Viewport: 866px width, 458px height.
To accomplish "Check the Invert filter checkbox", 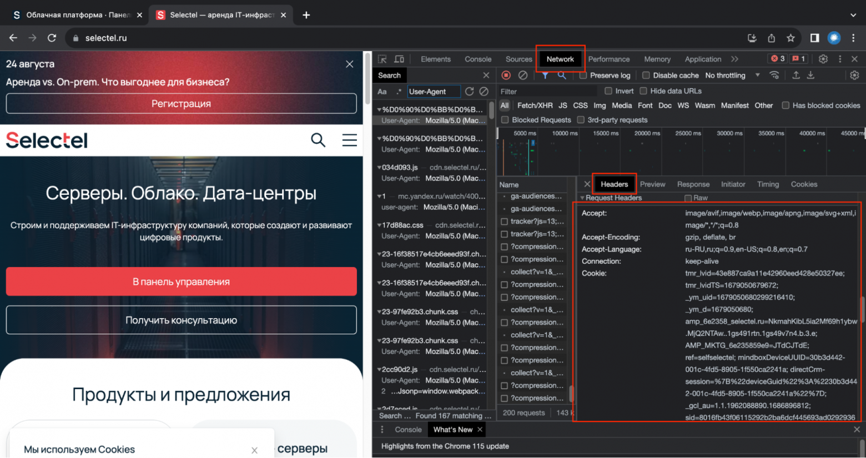I will [x=608, y=91].
